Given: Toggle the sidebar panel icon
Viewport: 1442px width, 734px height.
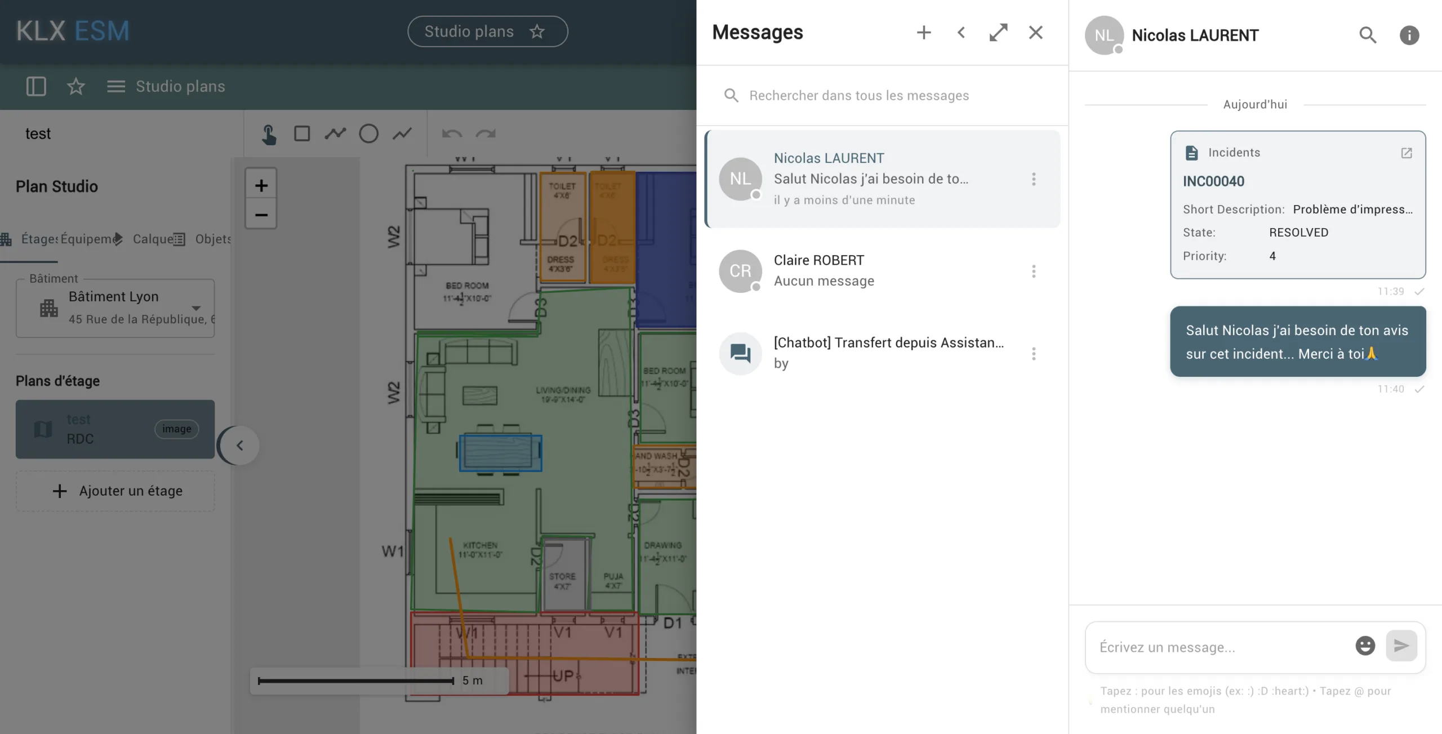Looking at the screenshot, I should click(36, 86).
